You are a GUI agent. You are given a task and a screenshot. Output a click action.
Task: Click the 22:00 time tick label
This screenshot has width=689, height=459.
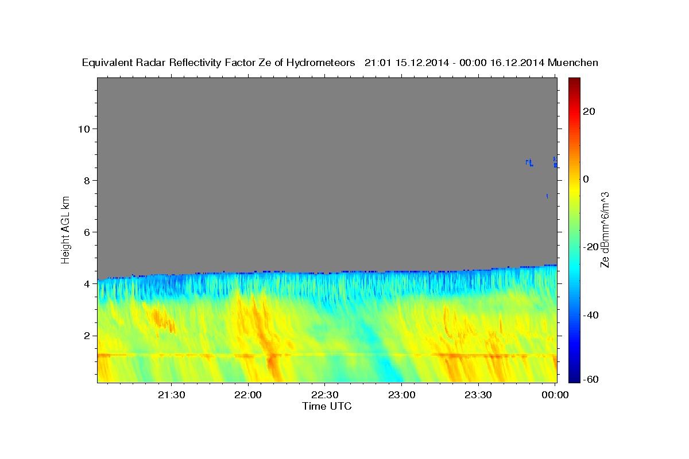[248, 395]
